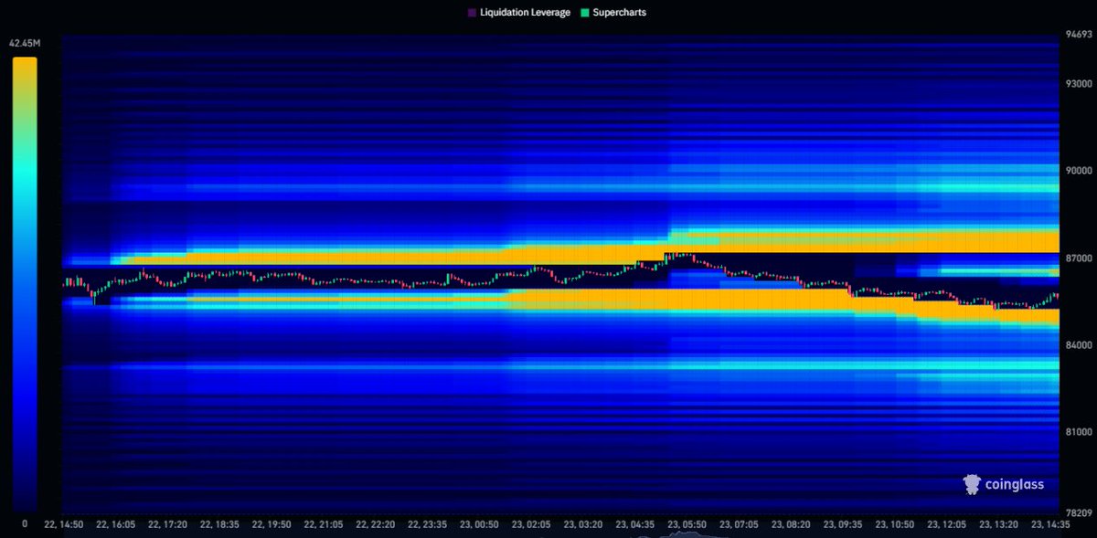Click the "23, 13:20" time axis label
1097x538 pixels.
997,525
